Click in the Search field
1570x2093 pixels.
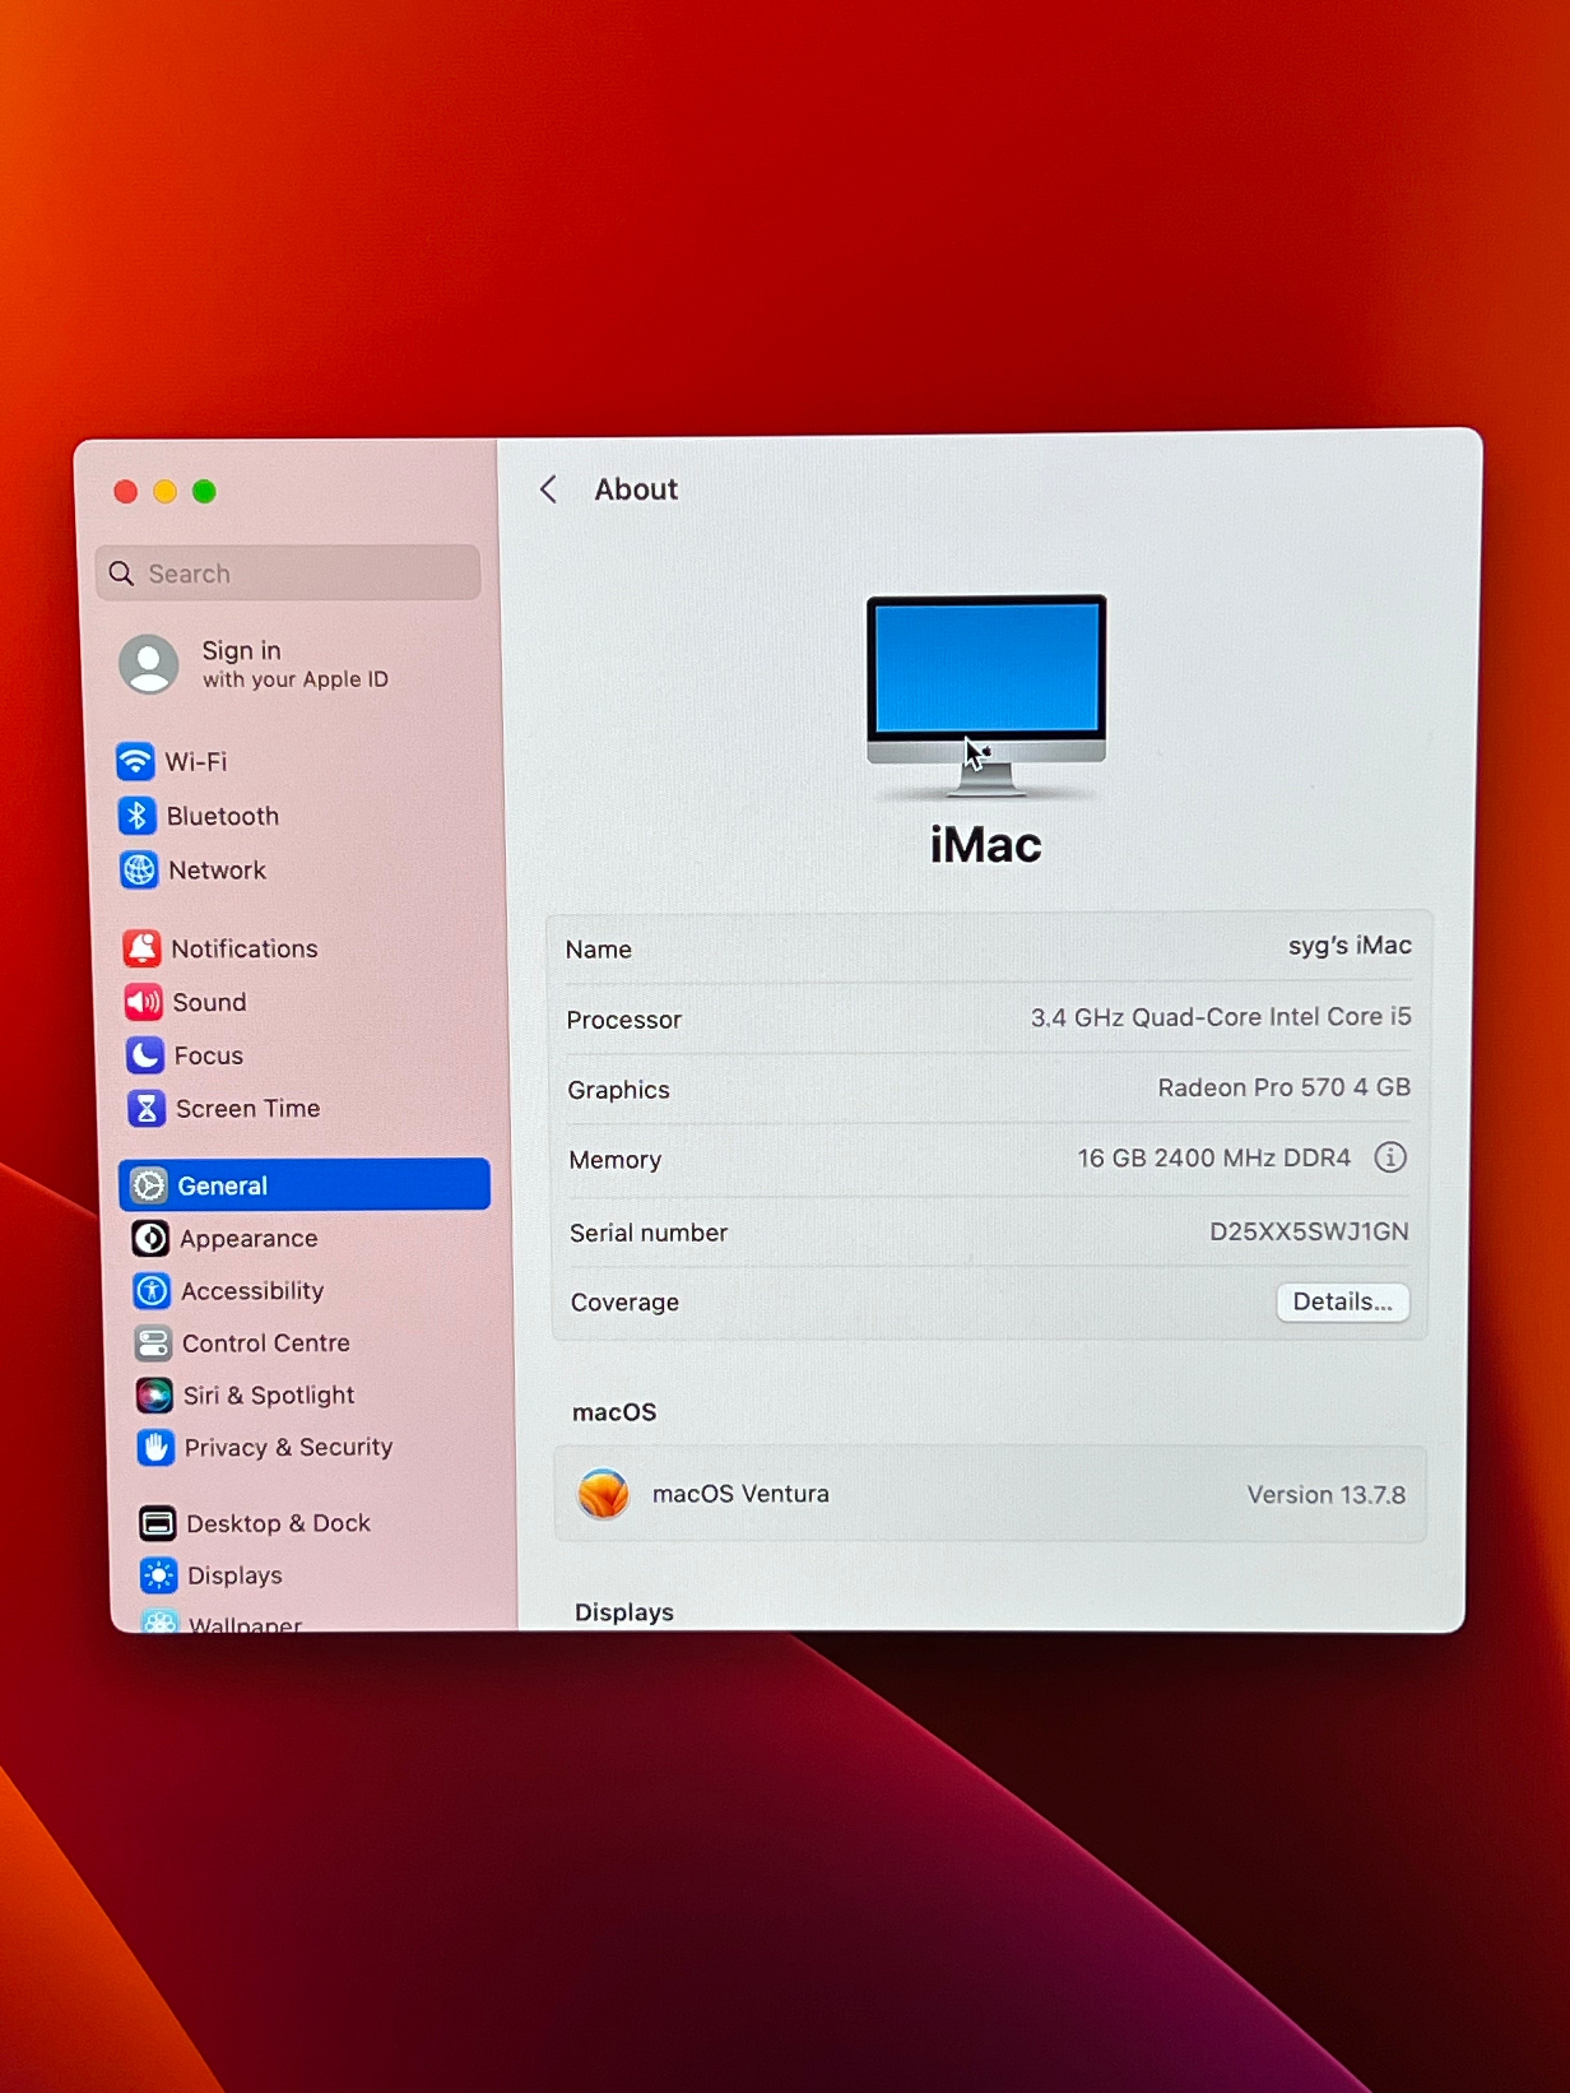click(x=288, y=573)
